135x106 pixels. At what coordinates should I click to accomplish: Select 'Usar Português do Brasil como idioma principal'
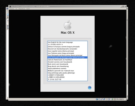pos(67,55)
